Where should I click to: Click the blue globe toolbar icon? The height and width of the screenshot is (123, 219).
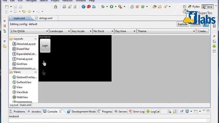(83, 6)
